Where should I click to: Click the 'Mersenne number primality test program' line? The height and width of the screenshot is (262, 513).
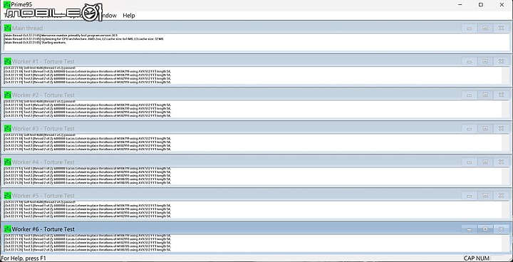click(x=61, y=36)
